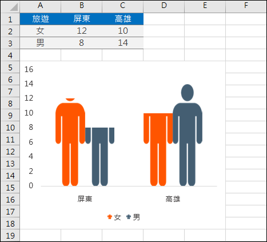The width and height of the screenshot is (267, 242).
Task: Click the orange 女 legend marker
Action: click(x=110, y=217)
